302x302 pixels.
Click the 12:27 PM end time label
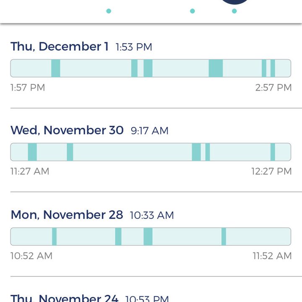click(271, 171)
